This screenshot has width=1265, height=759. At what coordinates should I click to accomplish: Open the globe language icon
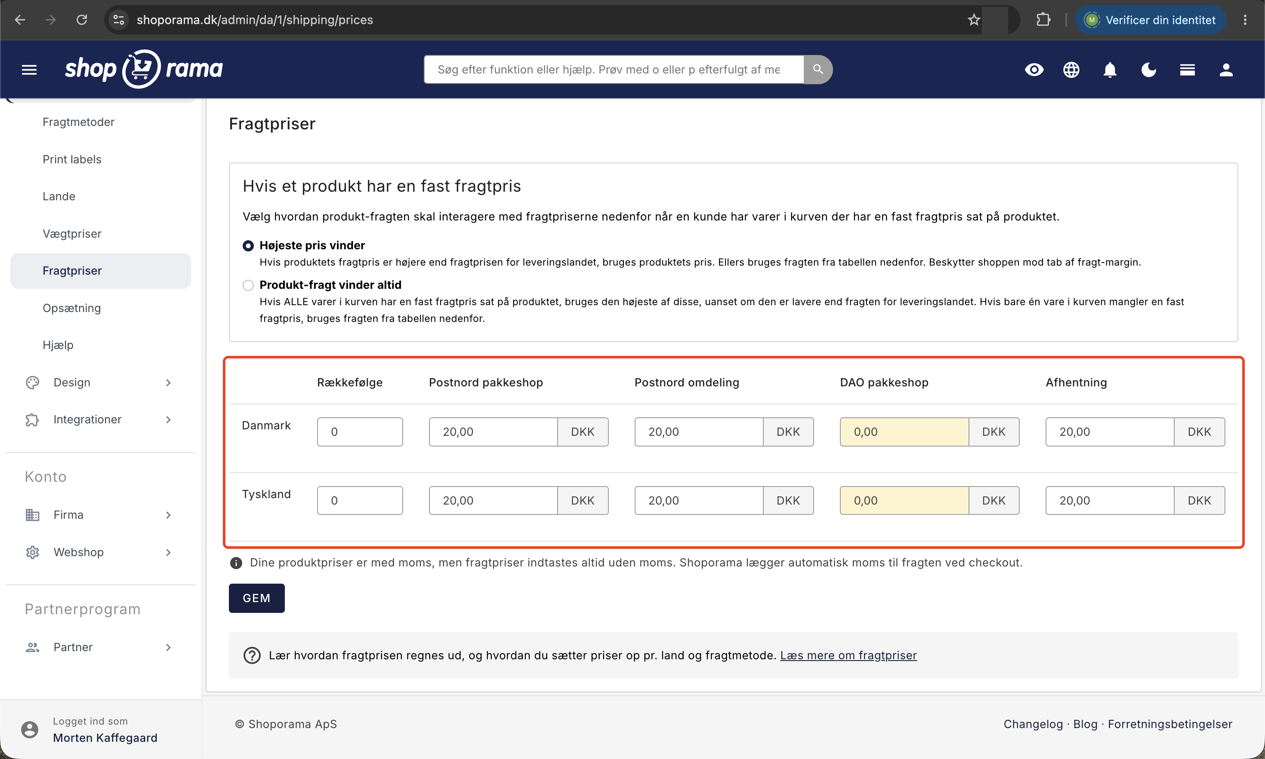(1071, 70)
